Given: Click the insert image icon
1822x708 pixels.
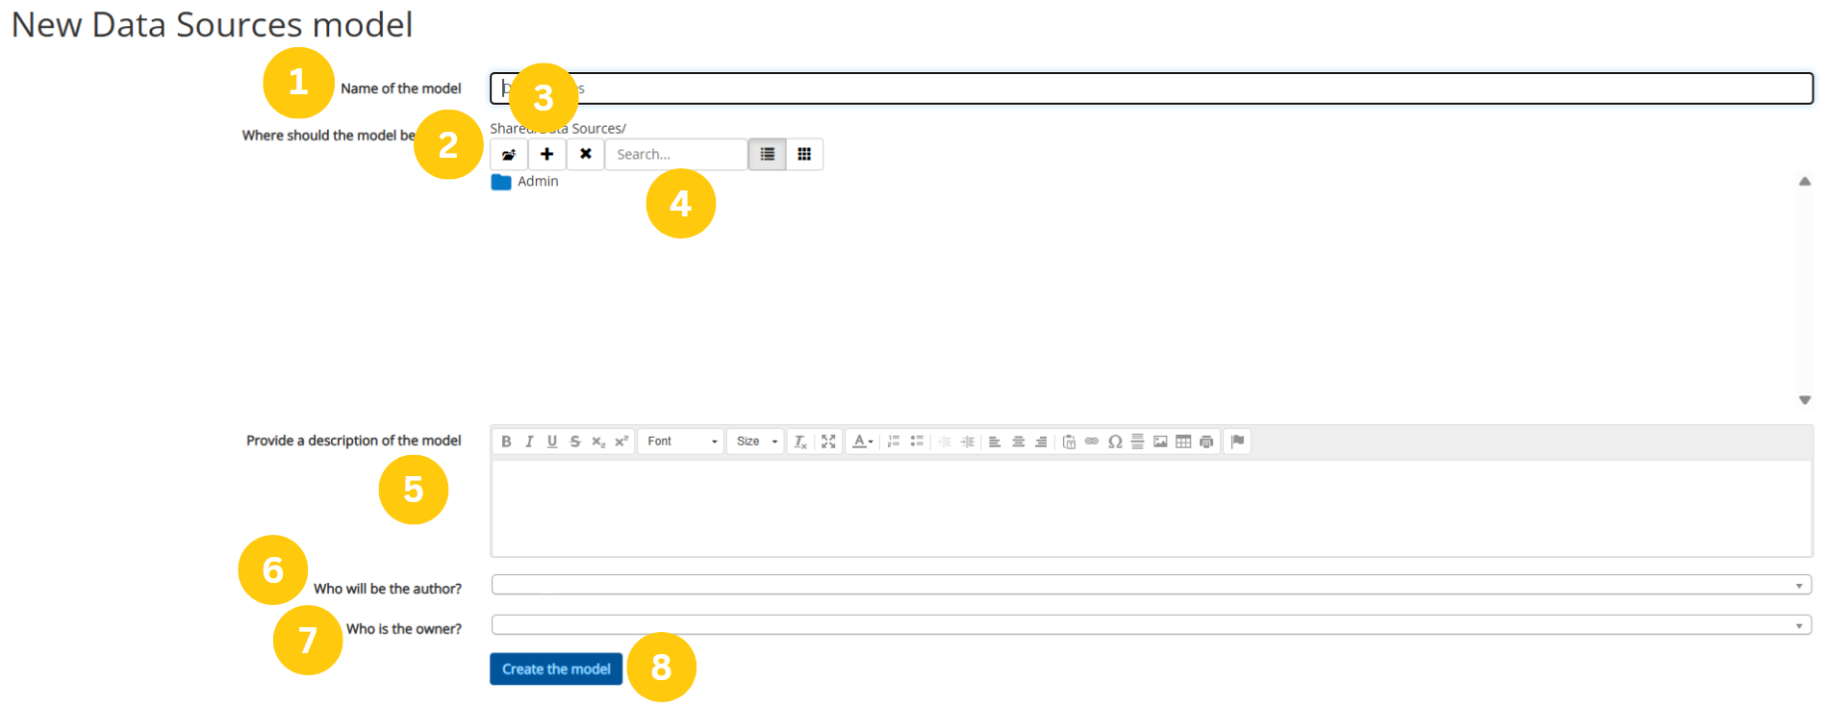Looking at the screenshot, I should click(x=1160, y=442).
